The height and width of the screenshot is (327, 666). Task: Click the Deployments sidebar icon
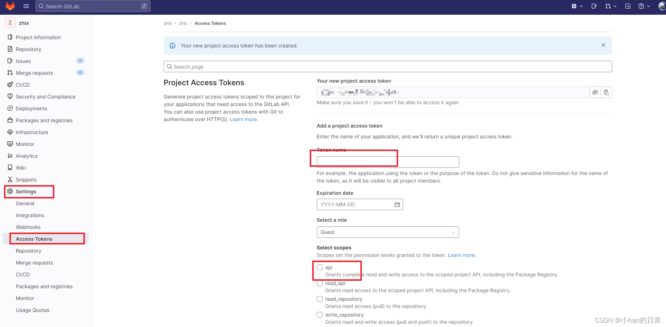(10, 108)
